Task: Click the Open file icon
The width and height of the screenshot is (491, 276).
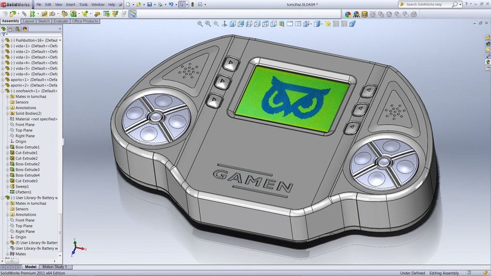Action: 139,4
